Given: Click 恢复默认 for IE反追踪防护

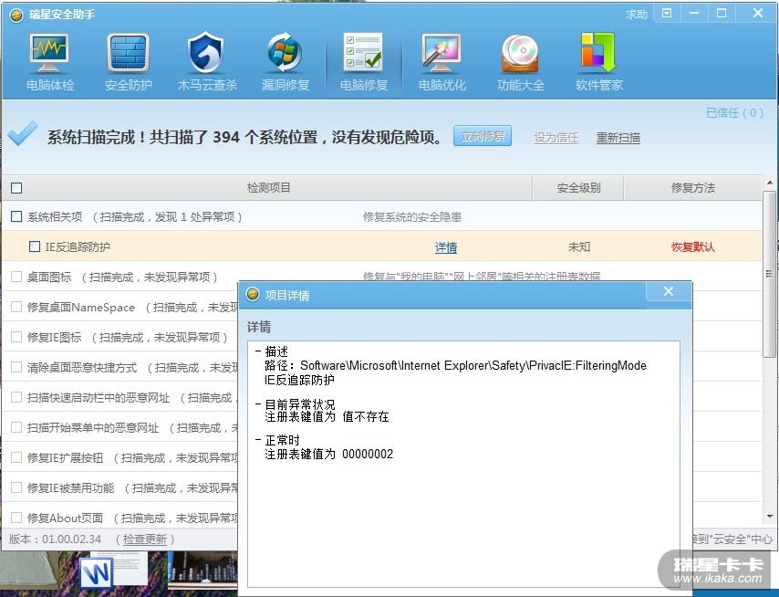Looking at the screenshot, I should point(693,246).
